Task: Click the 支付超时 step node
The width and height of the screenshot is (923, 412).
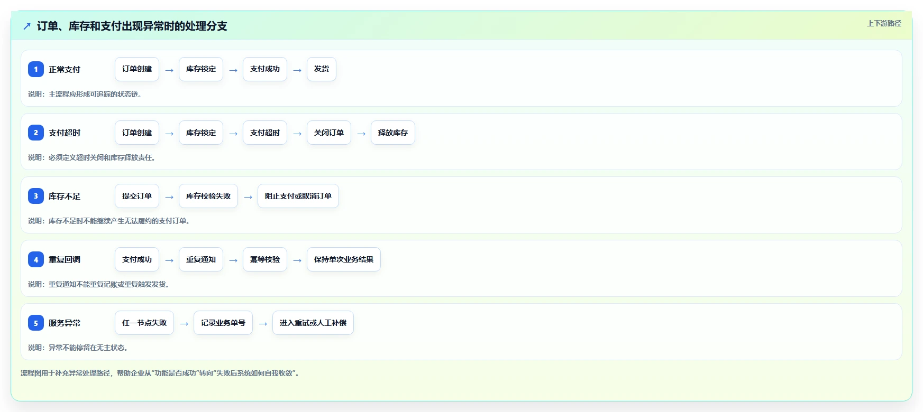Action: coord(265,133)
